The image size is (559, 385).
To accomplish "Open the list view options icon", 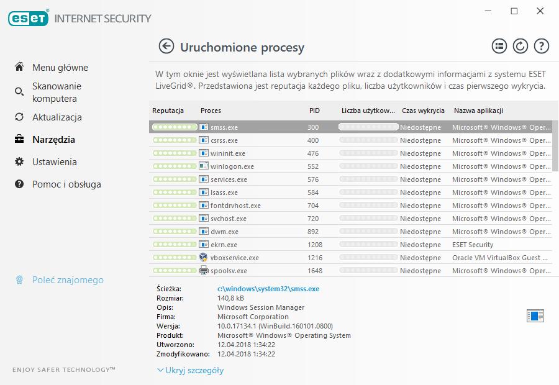I will [x=499, y=47].
